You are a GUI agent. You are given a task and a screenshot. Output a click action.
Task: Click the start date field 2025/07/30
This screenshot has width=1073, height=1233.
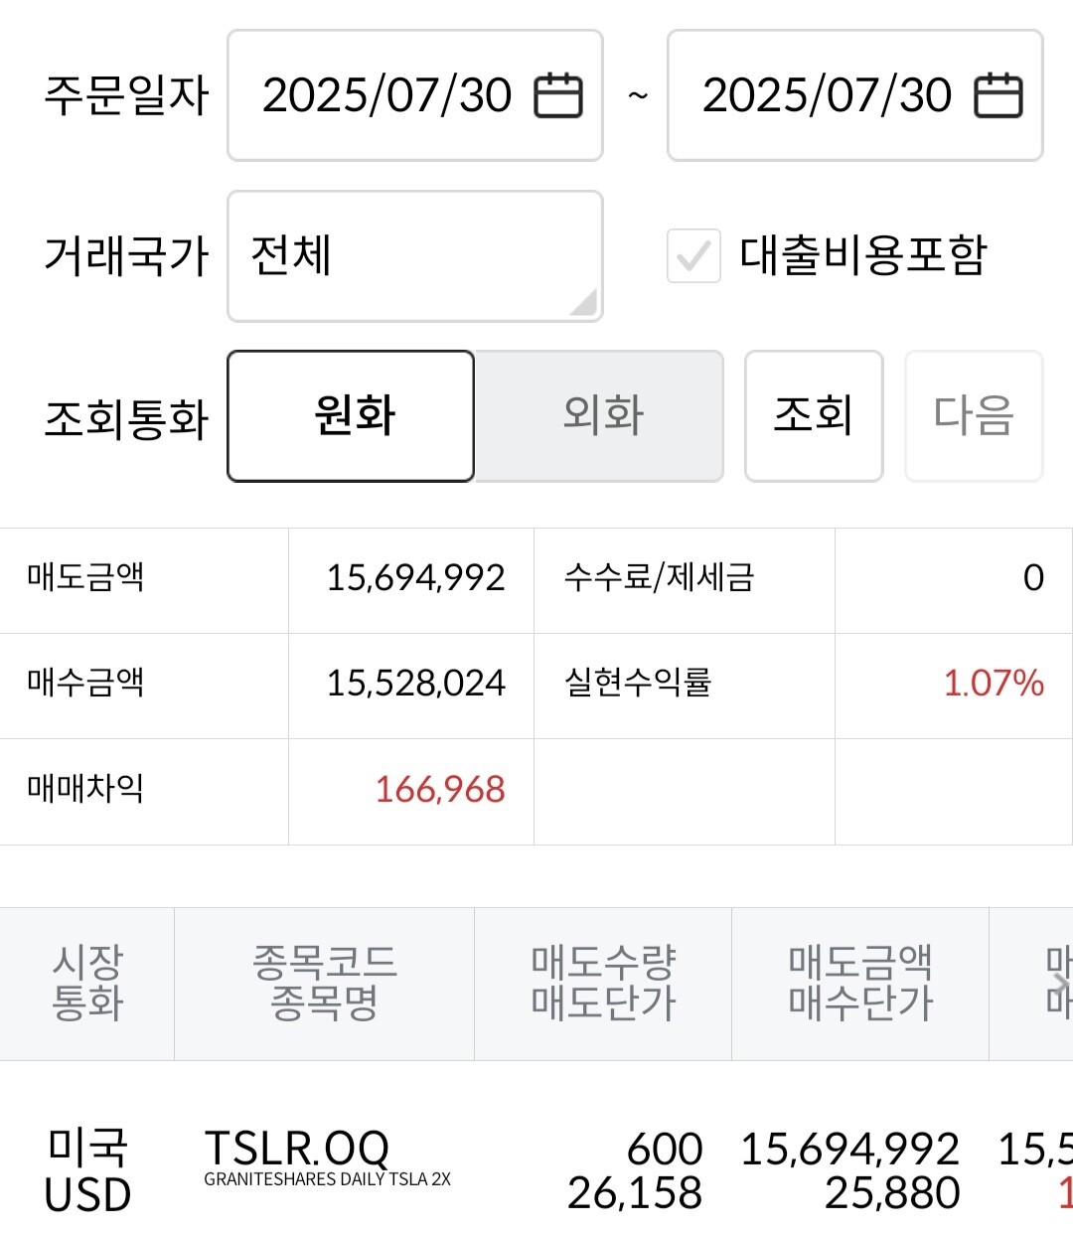tap(387, 96)
